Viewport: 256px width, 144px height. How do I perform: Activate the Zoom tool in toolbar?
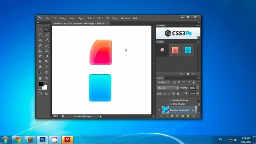click(46, 78)
